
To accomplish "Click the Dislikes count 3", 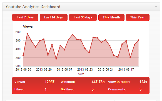I will 93,89.
